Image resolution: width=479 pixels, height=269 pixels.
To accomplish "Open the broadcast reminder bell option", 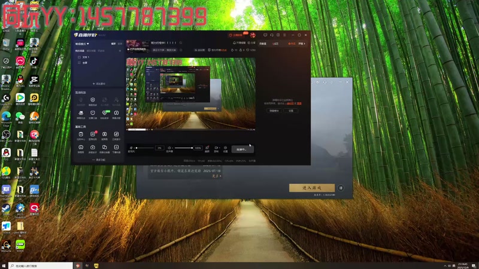I will pos(240,43).
